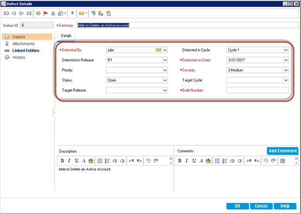Viewport: 301px width, 214px height.
Task: Send defect by email envelope icon
Action: (x=82, y=13)
